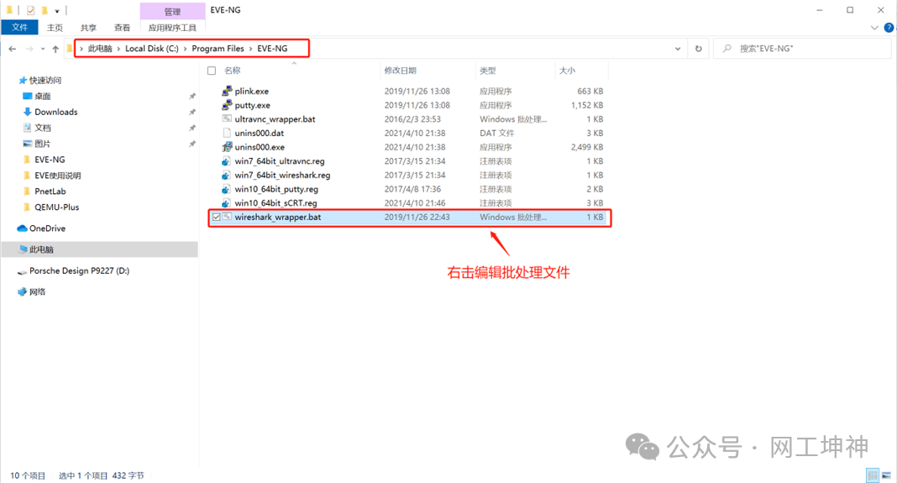Open the 查看 ribbon tab
This screenshot has width=897, height=483.
tap(122, 28)
